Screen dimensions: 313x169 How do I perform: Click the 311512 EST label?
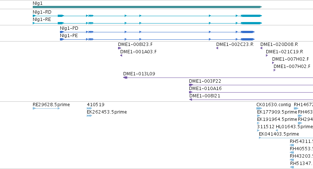tap(266, 127)
